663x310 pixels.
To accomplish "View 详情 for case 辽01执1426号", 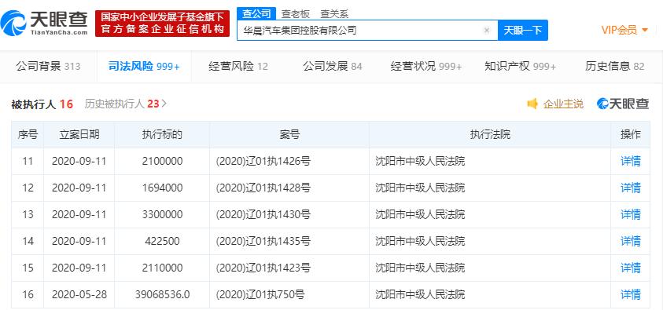I will click(631, 161).
